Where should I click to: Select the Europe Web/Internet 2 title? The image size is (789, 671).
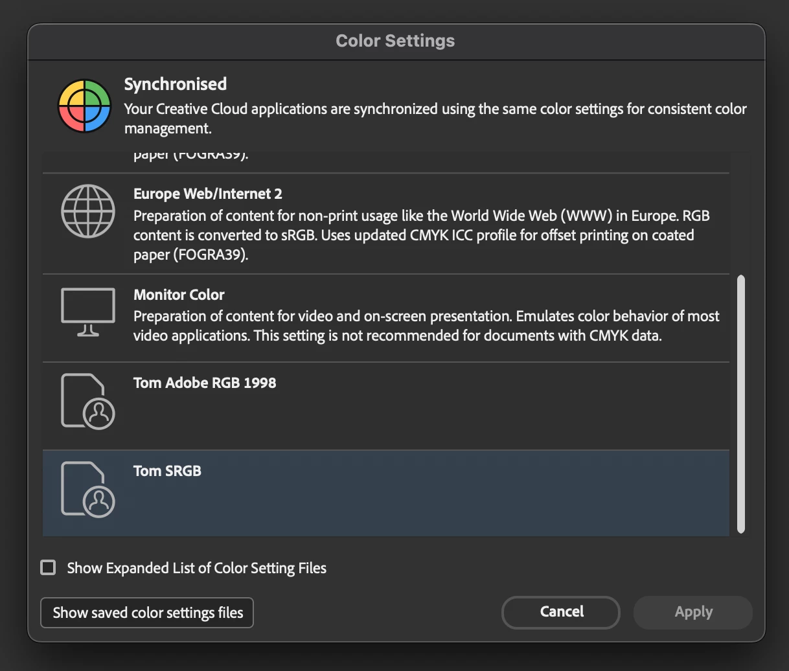click(208, 194)
